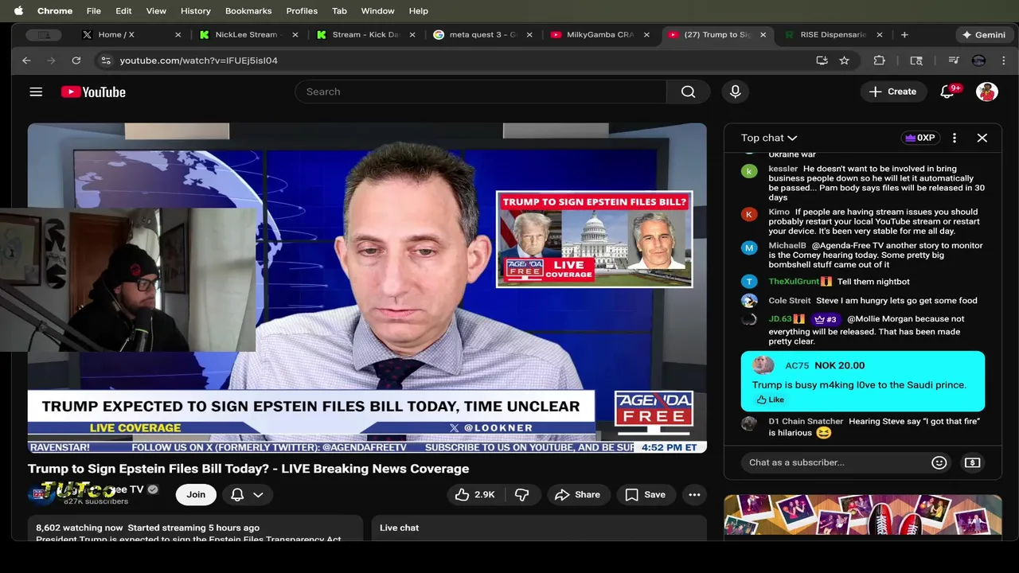This screenshot has height=573, width=1019.
Task: Start voice search with the microphone
Action: (736, 92)
